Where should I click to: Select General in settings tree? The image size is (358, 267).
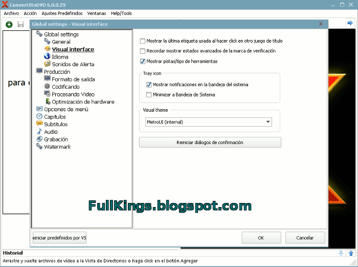pyautogui.click(x=61, y=42)
